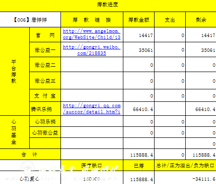Select the 已筹 header cell
The height and width of the screenshot is (184, 216).
(x=139, y=165)
